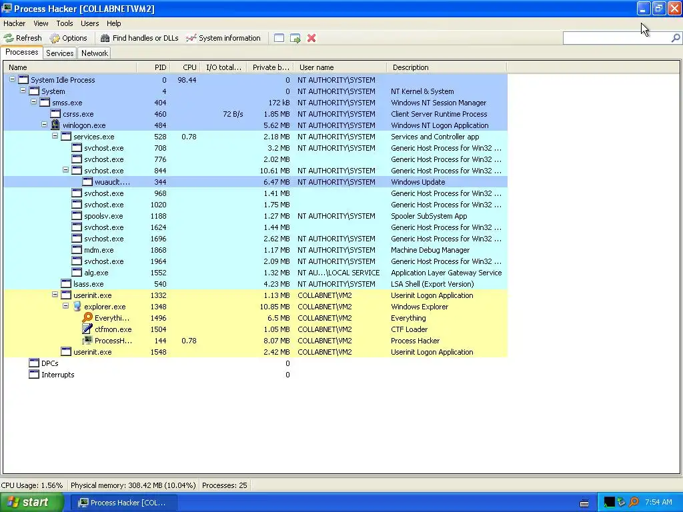The image size is (683, 512).
Task: Open the Users menu
Action: (90, 23)
